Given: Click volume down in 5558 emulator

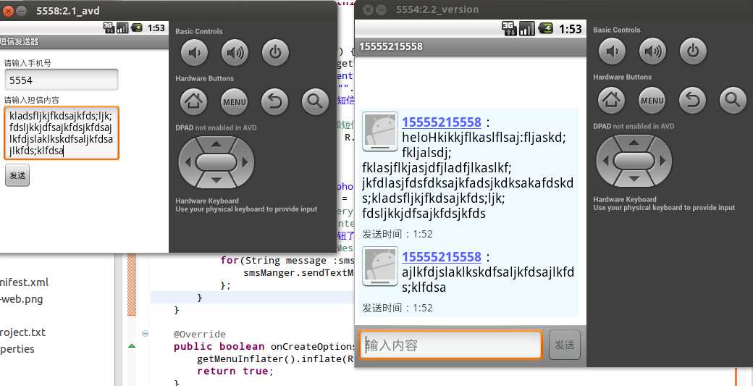Looking at the screenshot, I should [x=194, y=52].
